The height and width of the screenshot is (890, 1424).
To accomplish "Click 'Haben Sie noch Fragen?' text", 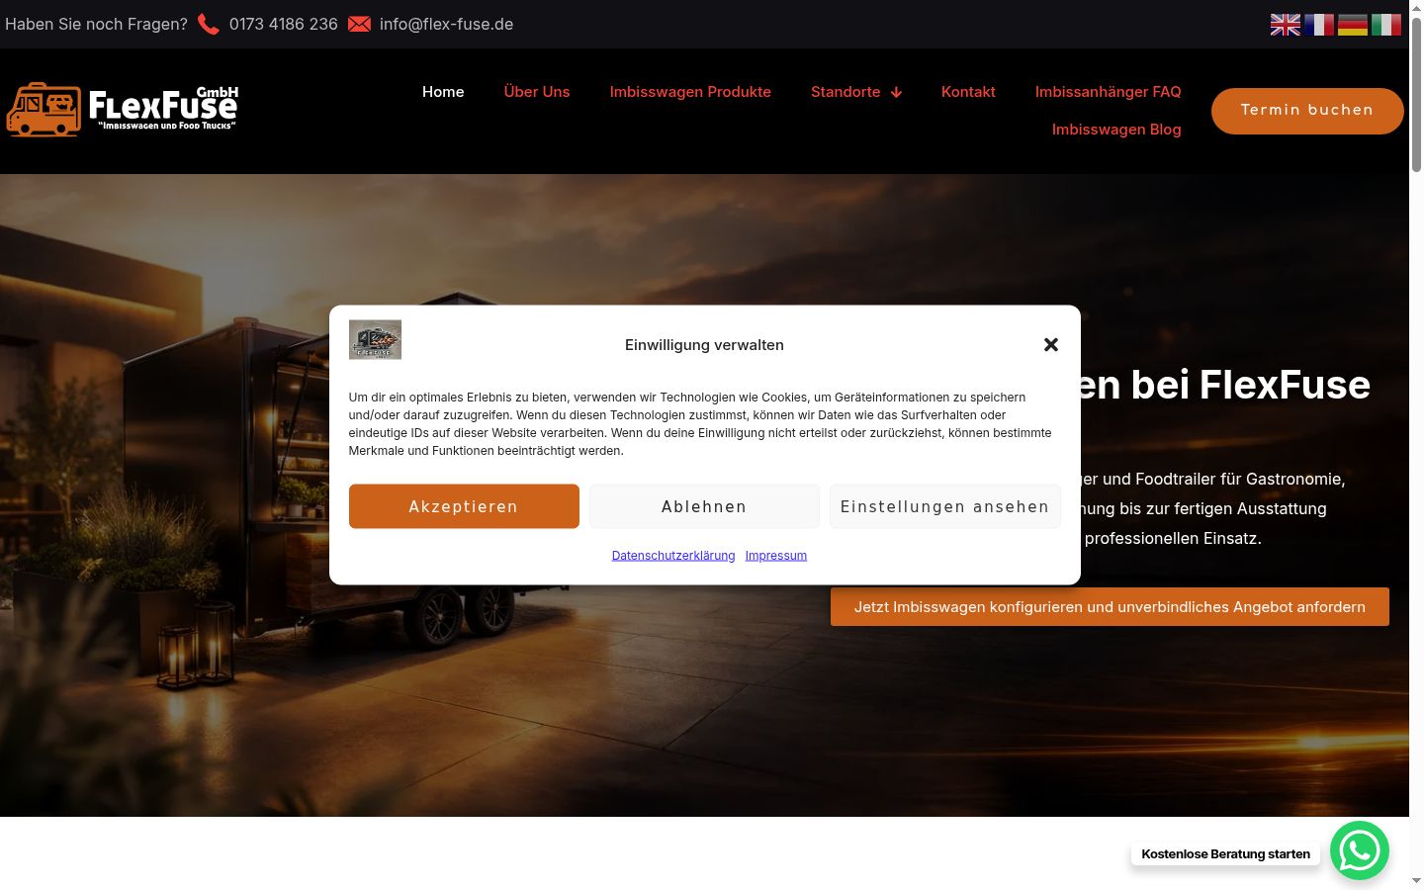I will [x=96, y=24].
